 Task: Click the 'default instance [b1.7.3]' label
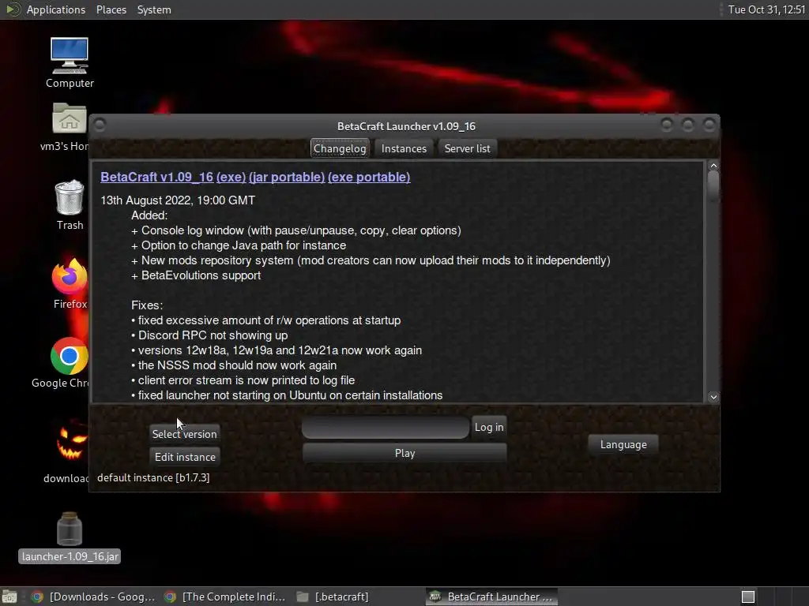[x=153, y=477]
